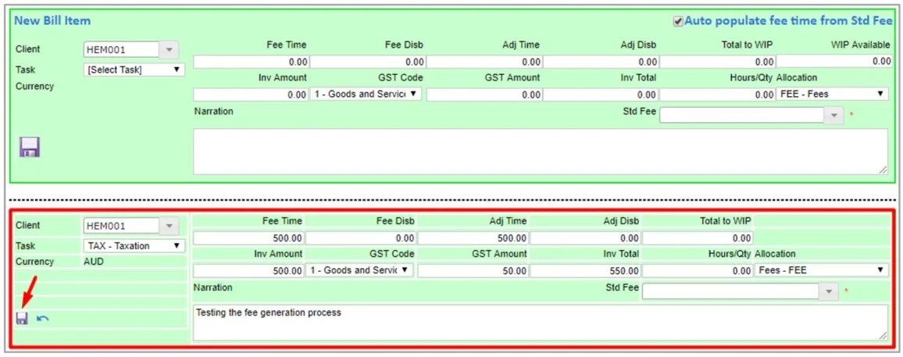The width and height of the screenshot is (903, 357).
Task: Expand the Client HEM001 dropdown in New Bill Item
Action: click(x=169, y=50)
